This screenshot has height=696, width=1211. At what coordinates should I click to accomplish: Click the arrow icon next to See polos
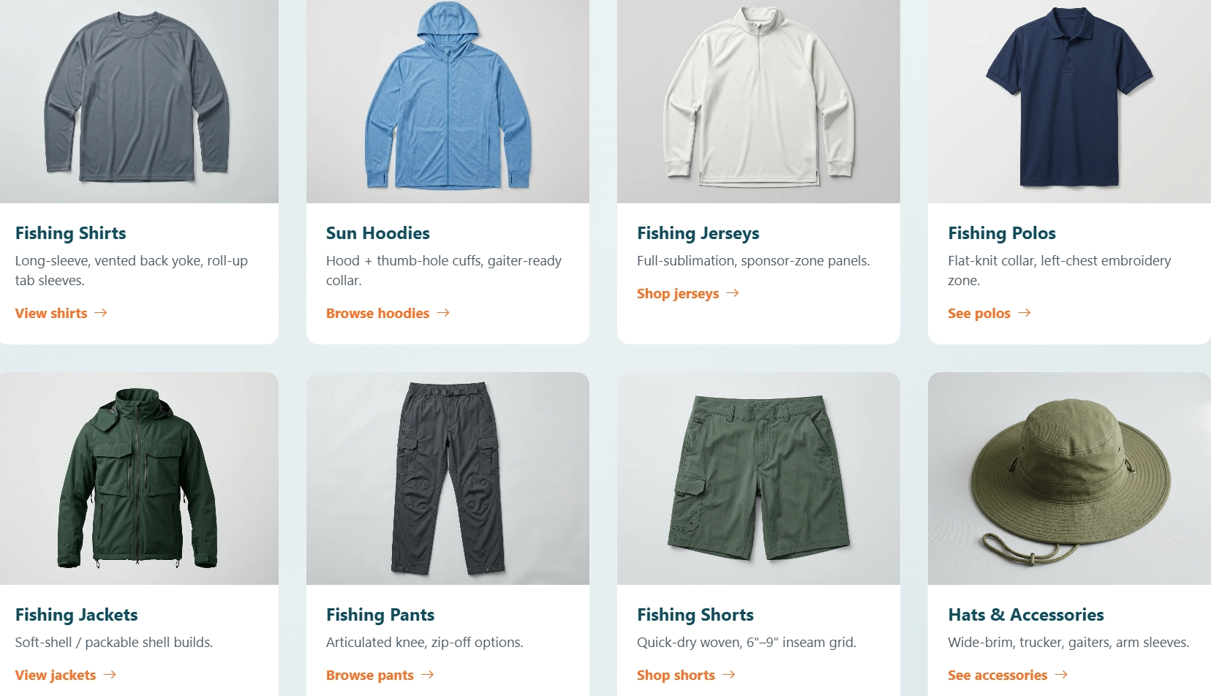[x=1025, y=313]
